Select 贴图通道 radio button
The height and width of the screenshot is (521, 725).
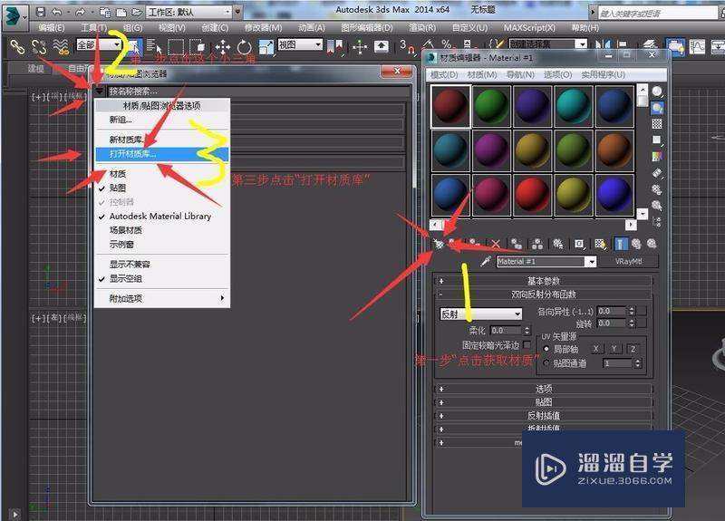[x=546, y=363]
